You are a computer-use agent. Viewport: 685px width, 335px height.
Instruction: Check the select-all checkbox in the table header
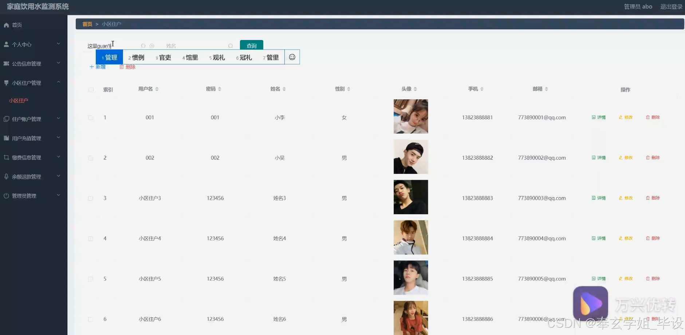91,89
